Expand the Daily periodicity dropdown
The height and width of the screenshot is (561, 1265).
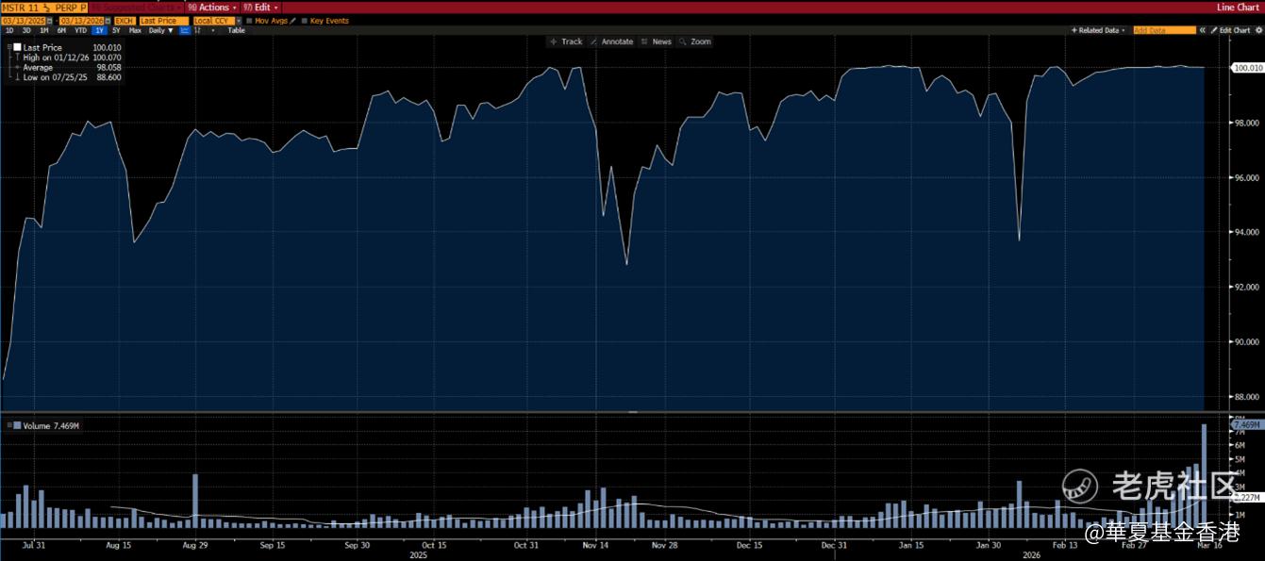[161, 30]
